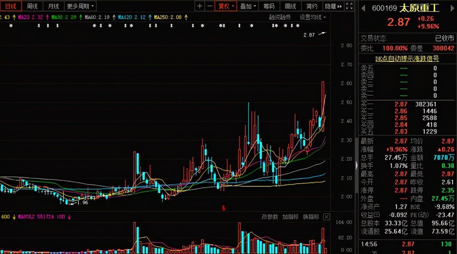Image resolution: width=457 pixels, height=254 pixels.
Task: Toggle fullscreen chart icon
Action: pyautogui.click(x=349, y=6)
